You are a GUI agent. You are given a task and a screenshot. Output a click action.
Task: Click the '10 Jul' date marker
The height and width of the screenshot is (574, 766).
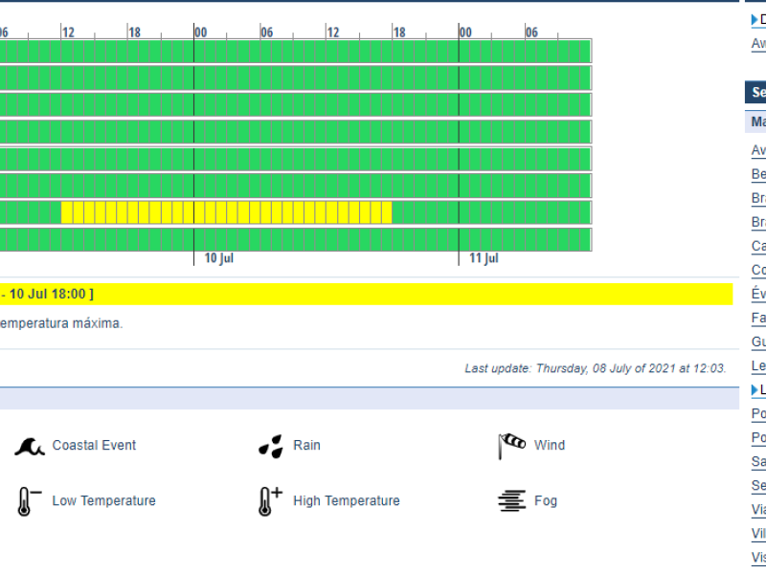pyautogui.click(x=219, y=258)
